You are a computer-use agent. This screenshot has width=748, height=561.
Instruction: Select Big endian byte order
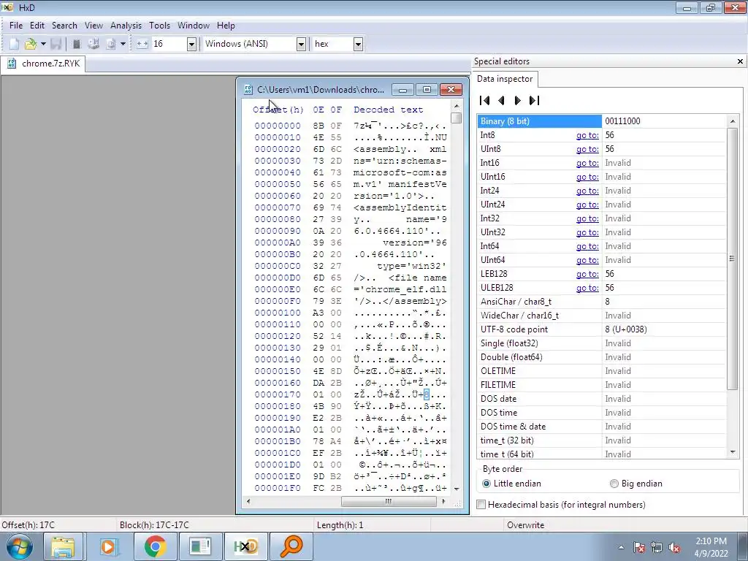614,484
